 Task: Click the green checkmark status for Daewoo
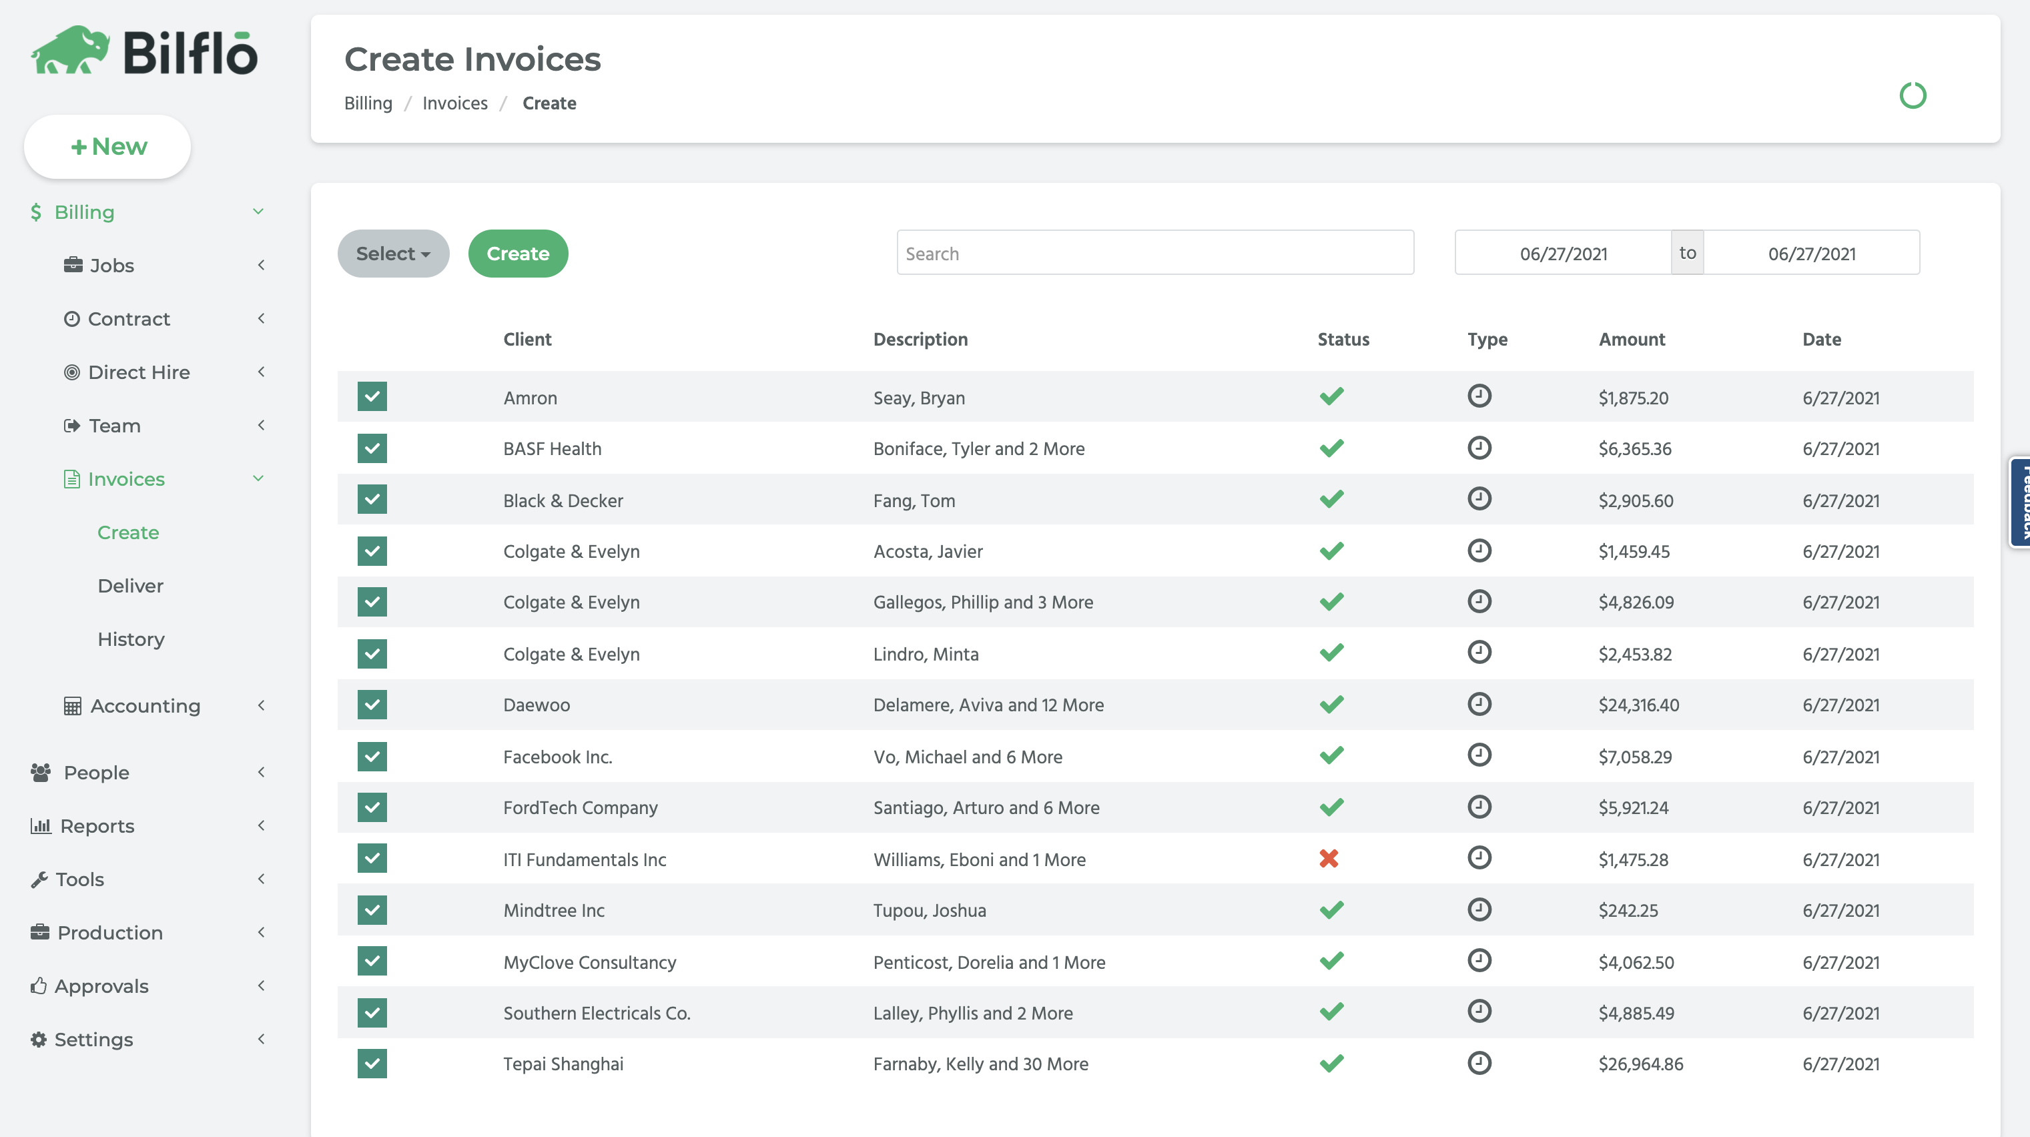click(x=1331, y=705)
